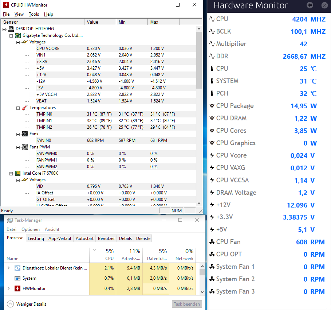Image resolution: width=331 pixels, height=310 pixels.
Task: Click the CPU Package watt icon
Action: point(212,106)
